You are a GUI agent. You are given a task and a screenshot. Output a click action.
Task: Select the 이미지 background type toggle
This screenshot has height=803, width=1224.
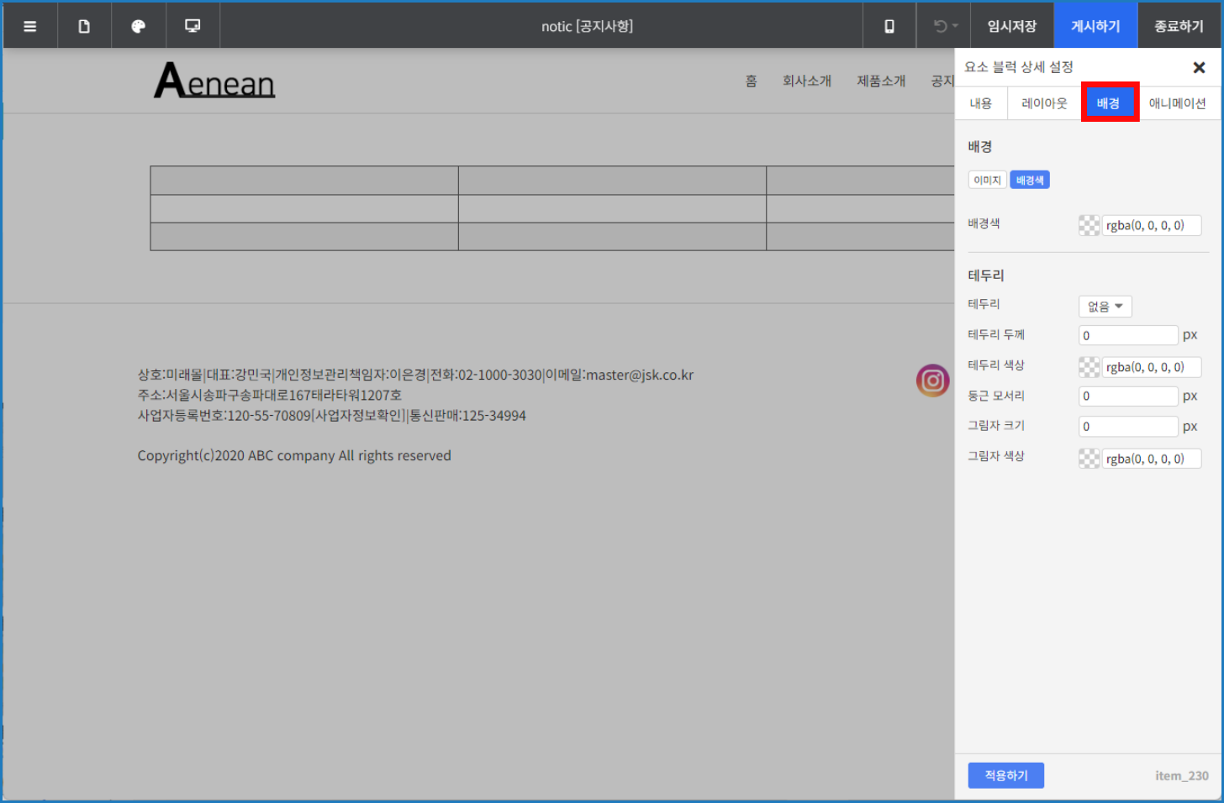coord(987,181)
